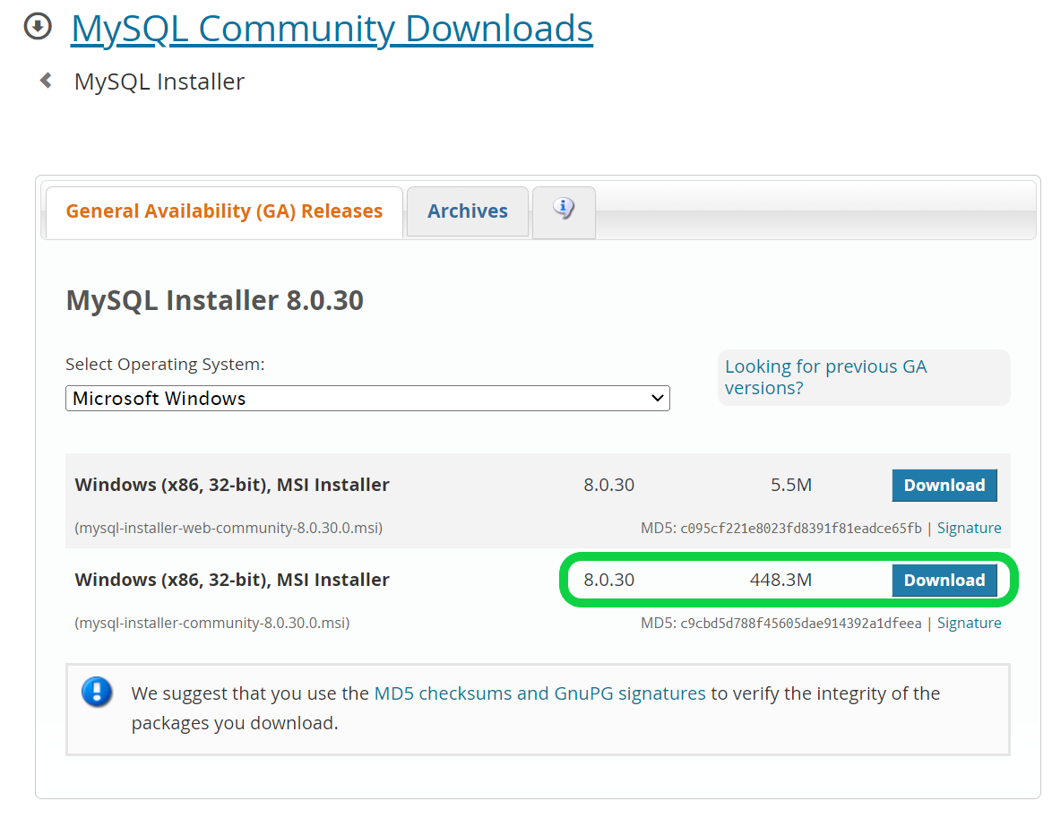Click MD5 hash c9cbd5d788f45605dae914392a1dfeea

[x=801, y=624]
